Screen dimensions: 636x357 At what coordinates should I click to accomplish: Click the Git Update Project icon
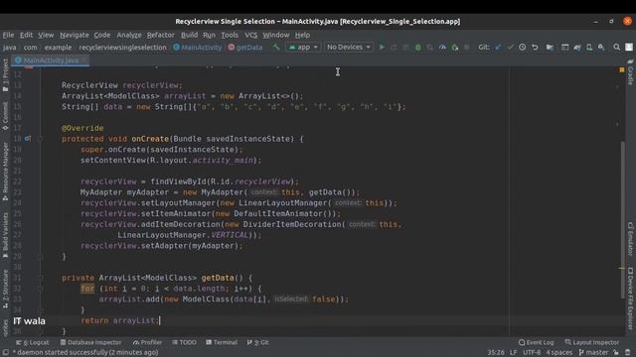click(x=498, y=48)
